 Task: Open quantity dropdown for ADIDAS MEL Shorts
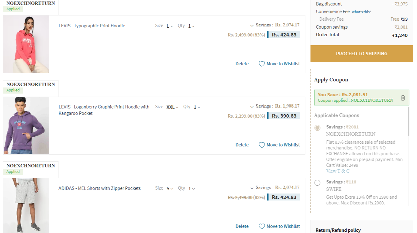coord(191,189)
